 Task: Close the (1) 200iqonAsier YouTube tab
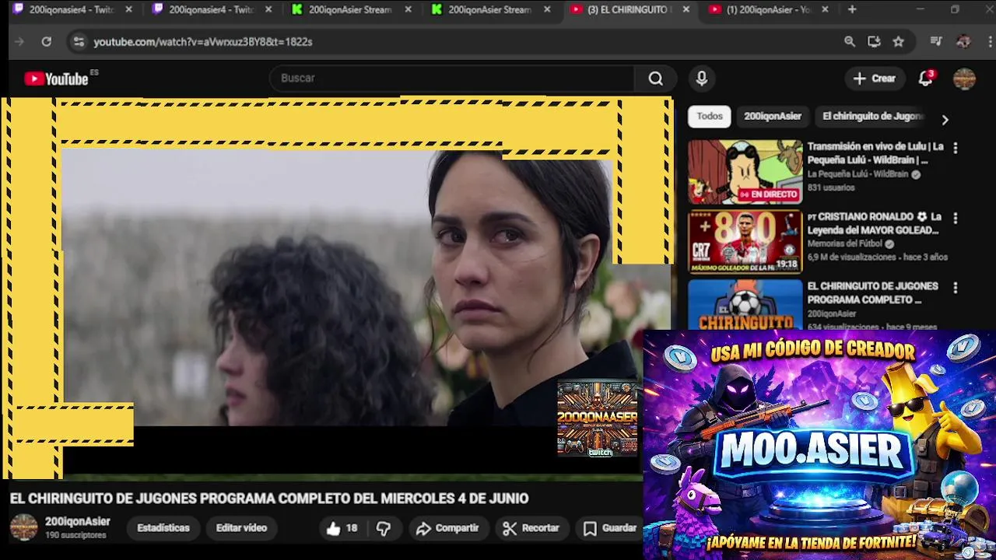point(825,9)
